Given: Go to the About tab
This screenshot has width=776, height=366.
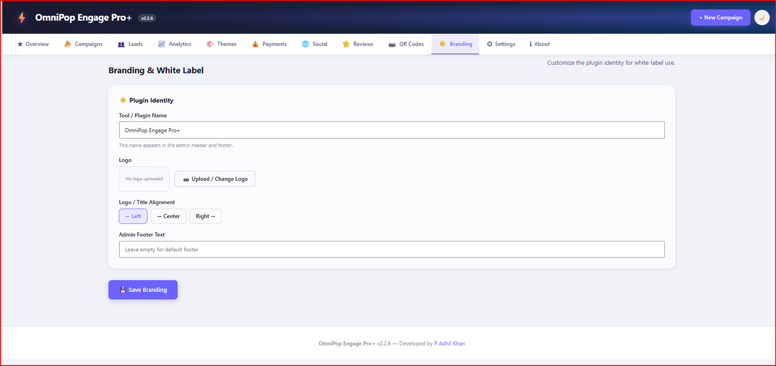Looking at the screenshot, I should [540, 44].
